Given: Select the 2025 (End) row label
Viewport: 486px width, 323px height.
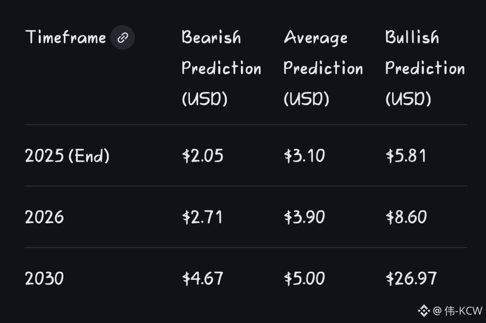Looking at the screenshot, I should (67, 156).
